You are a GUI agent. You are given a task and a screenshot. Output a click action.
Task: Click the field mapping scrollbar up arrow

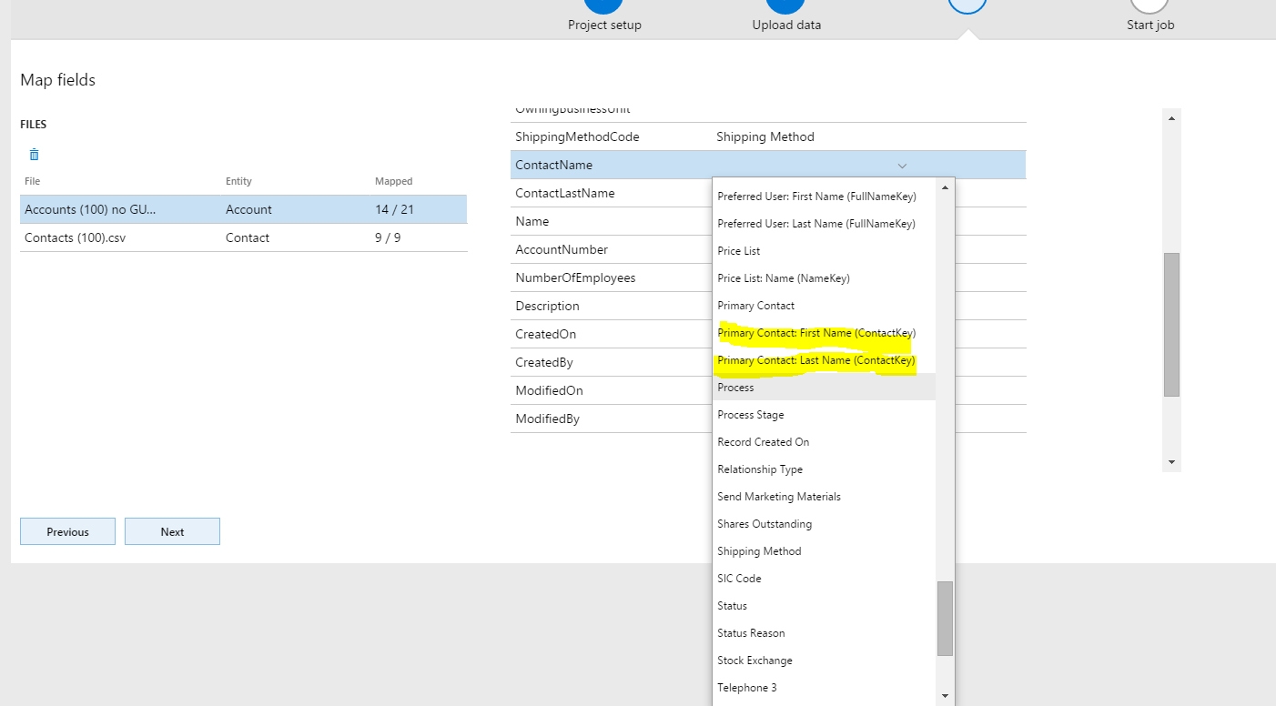point(1171,118)
